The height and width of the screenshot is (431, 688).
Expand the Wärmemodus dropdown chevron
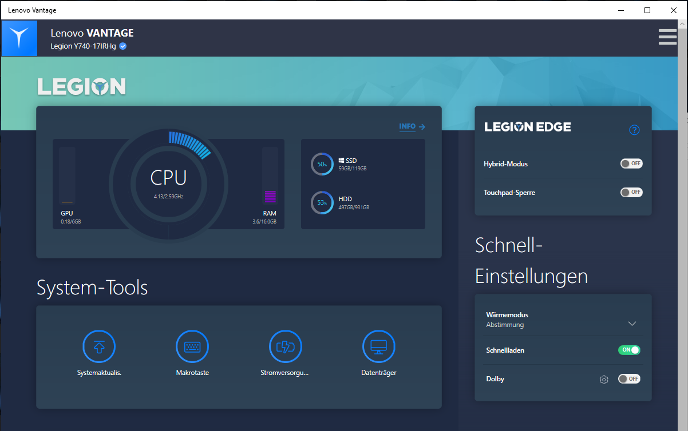(632, 324)
